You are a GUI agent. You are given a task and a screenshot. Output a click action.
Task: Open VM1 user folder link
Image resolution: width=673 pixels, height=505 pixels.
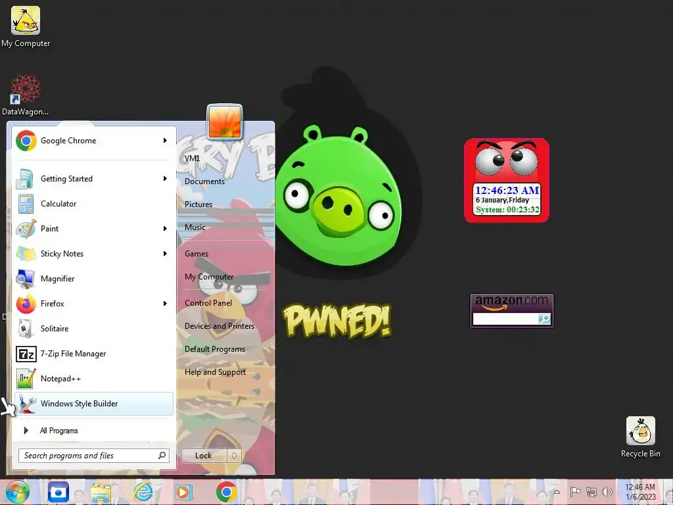pyautogui.click(x=193, y=158)
